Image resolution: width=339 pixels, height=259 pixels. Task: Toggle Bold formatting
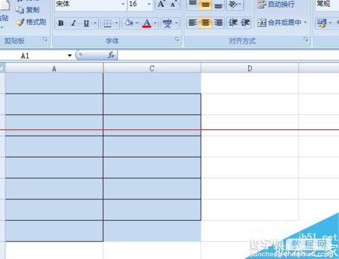(60, 23)
